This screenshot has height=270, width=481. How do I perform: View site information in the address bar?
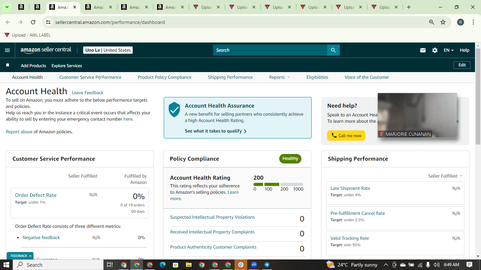click(49, 22)
